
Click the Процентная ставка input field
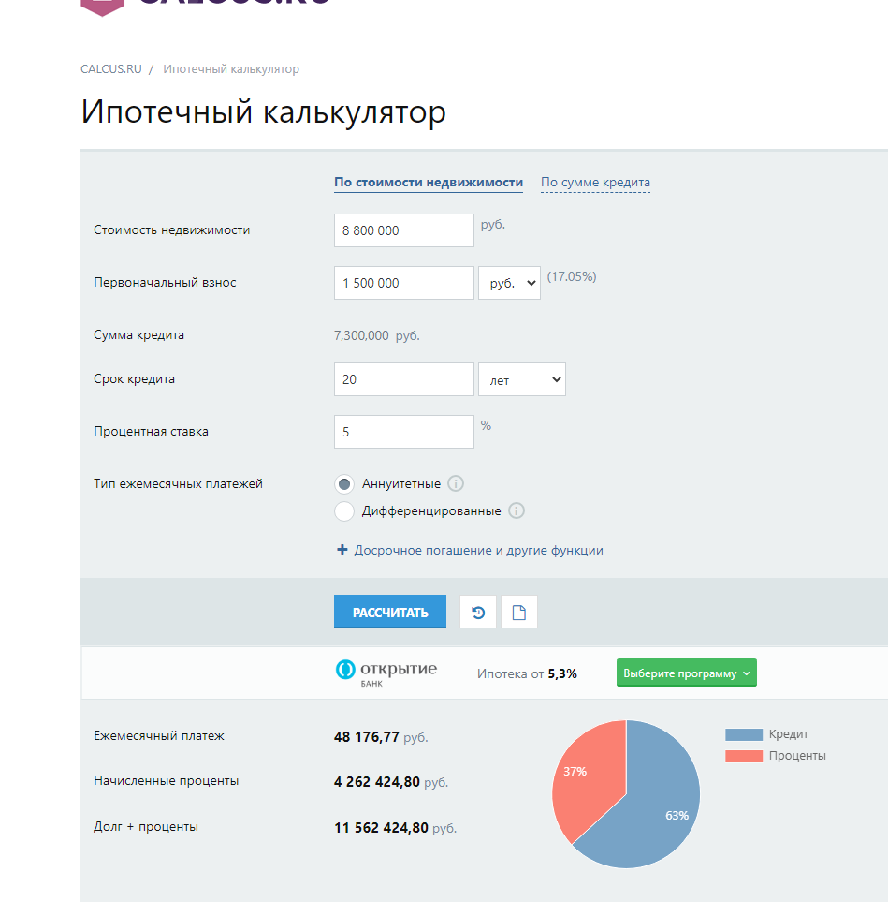pos(403,433)
